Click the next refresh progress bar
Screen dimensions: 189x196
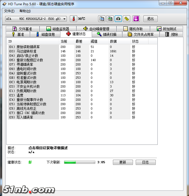coord(80,162)
